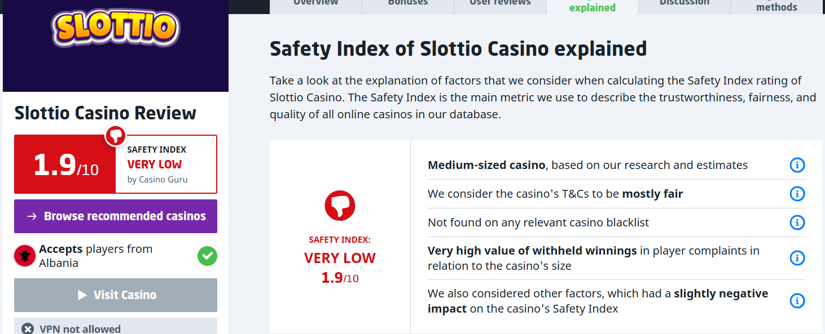Open the Bonuses tab
The image size is (825, 334).
pos(408,3)
